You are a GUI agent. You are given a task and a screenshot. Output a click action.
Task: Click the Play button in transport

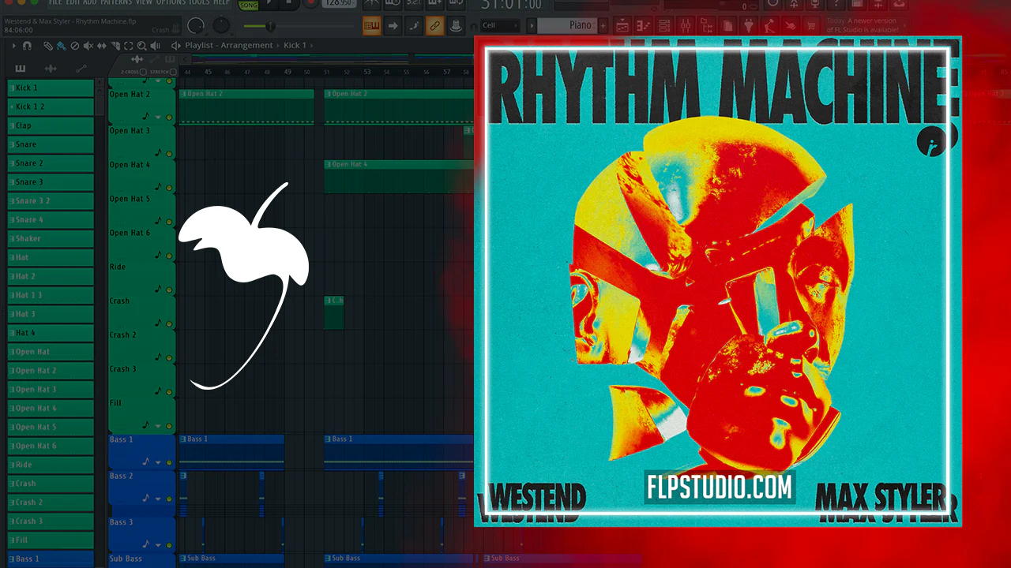(270, 3)
